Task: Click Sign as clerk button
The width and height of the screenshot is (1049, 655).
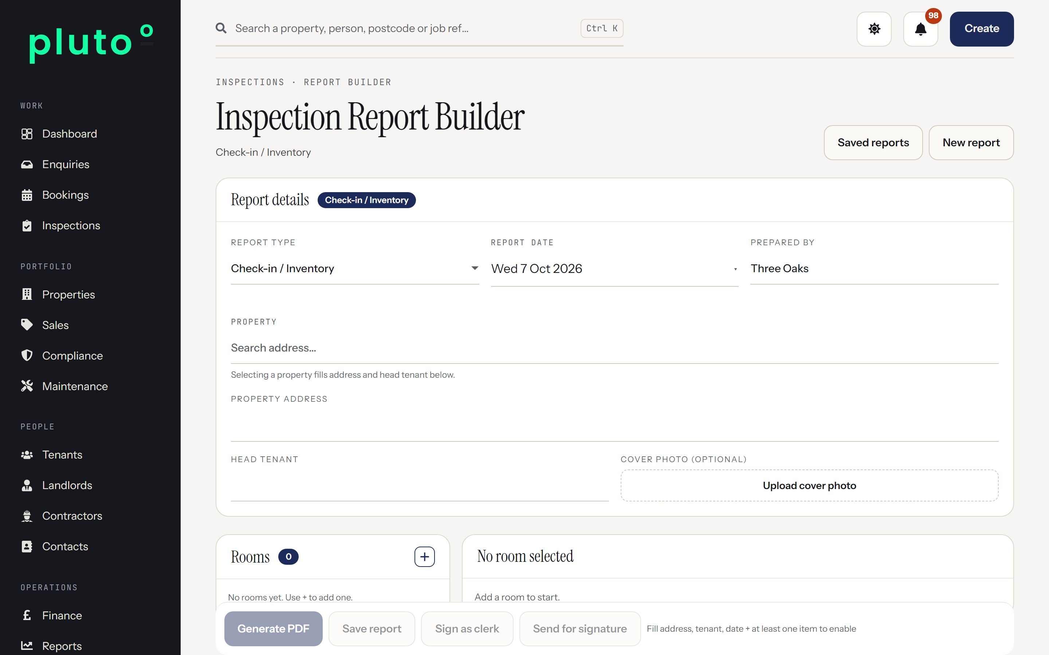Action: (467, 628)
